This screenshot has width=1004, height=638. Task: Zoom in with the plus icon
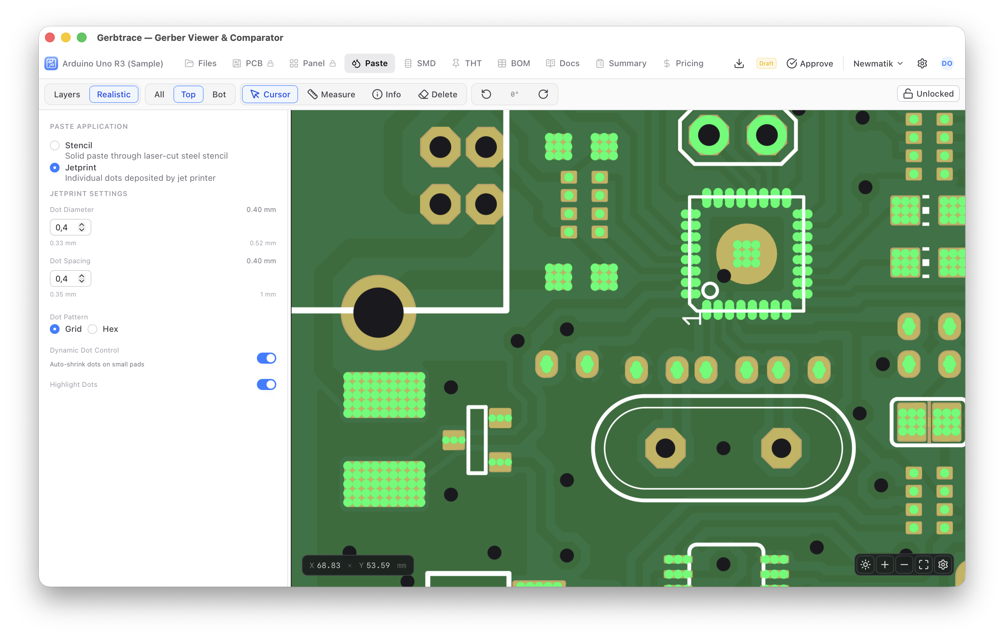pyautogui.click(x=885, y=565)
